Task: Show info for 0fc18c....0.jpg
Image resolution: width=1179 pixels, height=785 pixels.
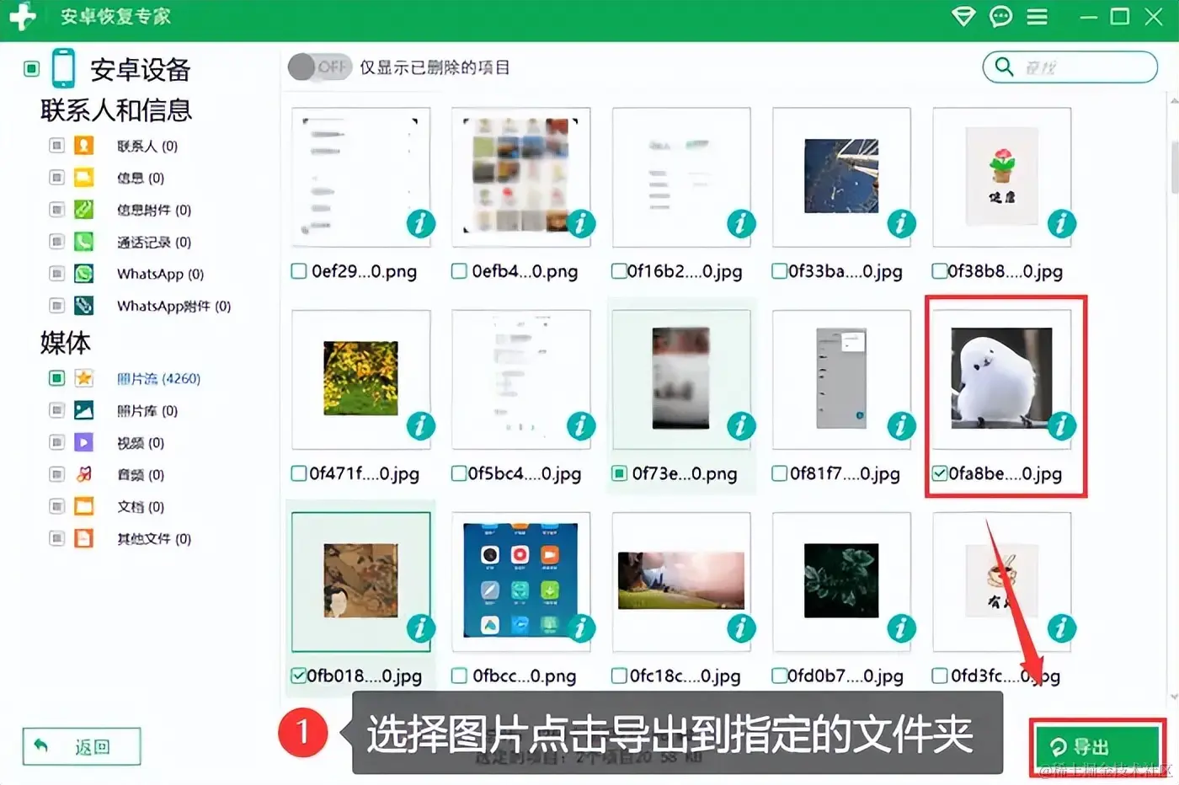Action: 741,628
